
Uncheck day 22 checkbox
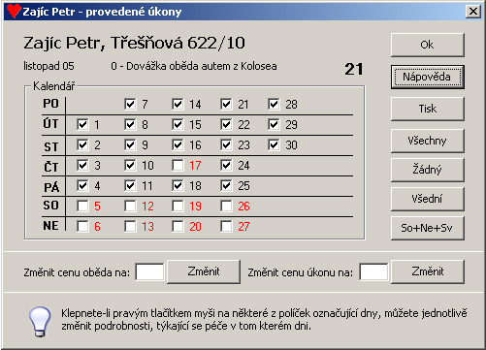pos(226,124)
